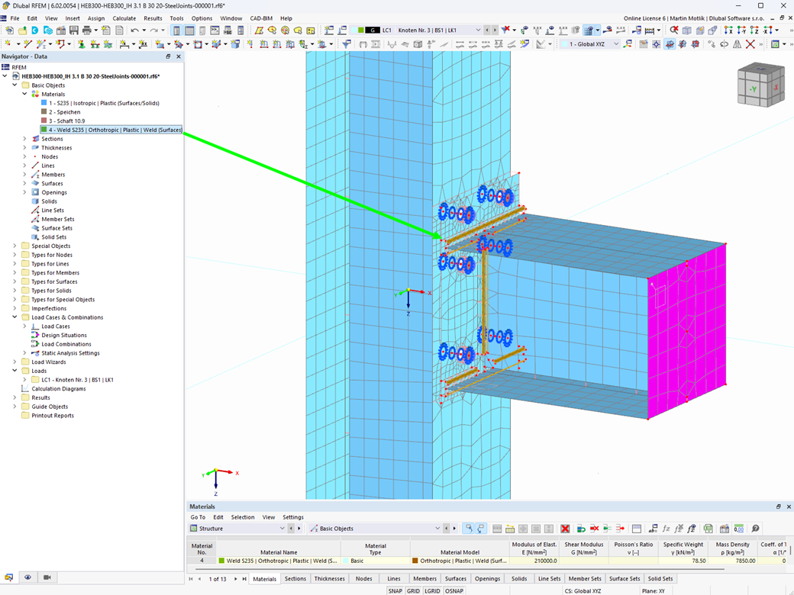Toggle OSNAP in the status bar

coord(454,590)
